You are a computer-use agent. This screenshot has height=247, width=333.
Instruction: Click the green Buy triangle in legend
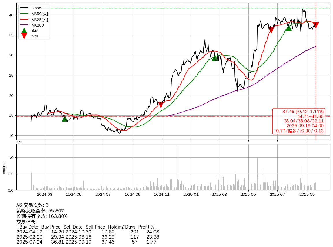pos(24,30)
